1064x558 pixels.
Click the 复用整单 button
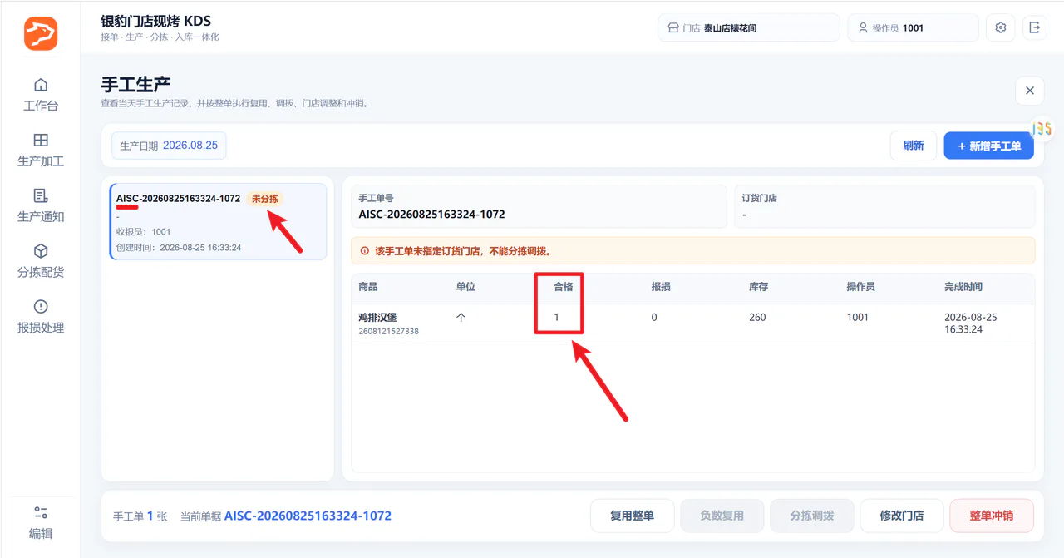click(632, 516)
